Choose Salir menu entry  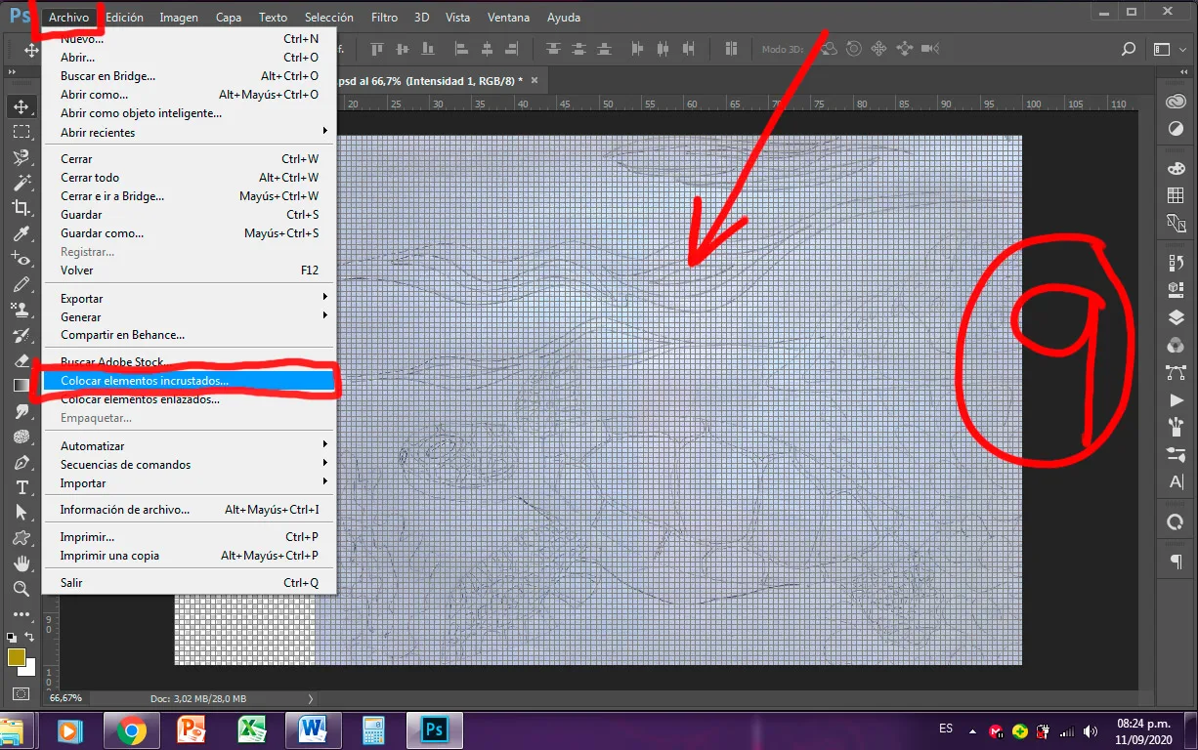click(190, 583)
